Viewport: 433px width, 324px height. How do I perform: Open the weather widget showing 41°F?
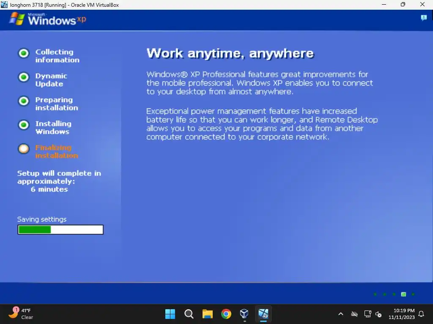20,314
